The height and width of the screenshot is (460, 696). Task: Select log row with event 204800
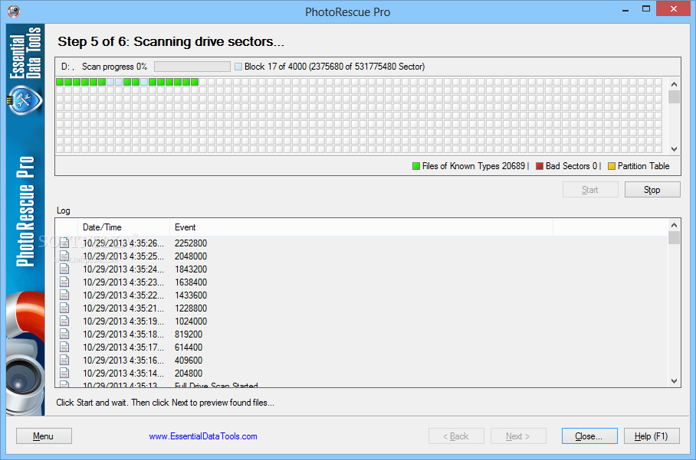362,374
